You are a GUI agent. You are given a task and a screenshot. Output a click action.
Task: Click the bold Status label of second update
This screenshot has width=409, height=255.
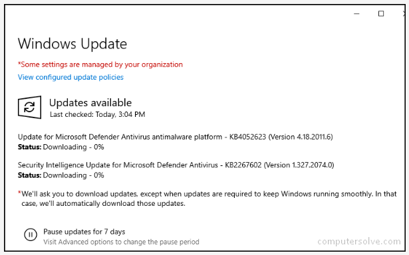pyautogui.click(x=29, y=175)
